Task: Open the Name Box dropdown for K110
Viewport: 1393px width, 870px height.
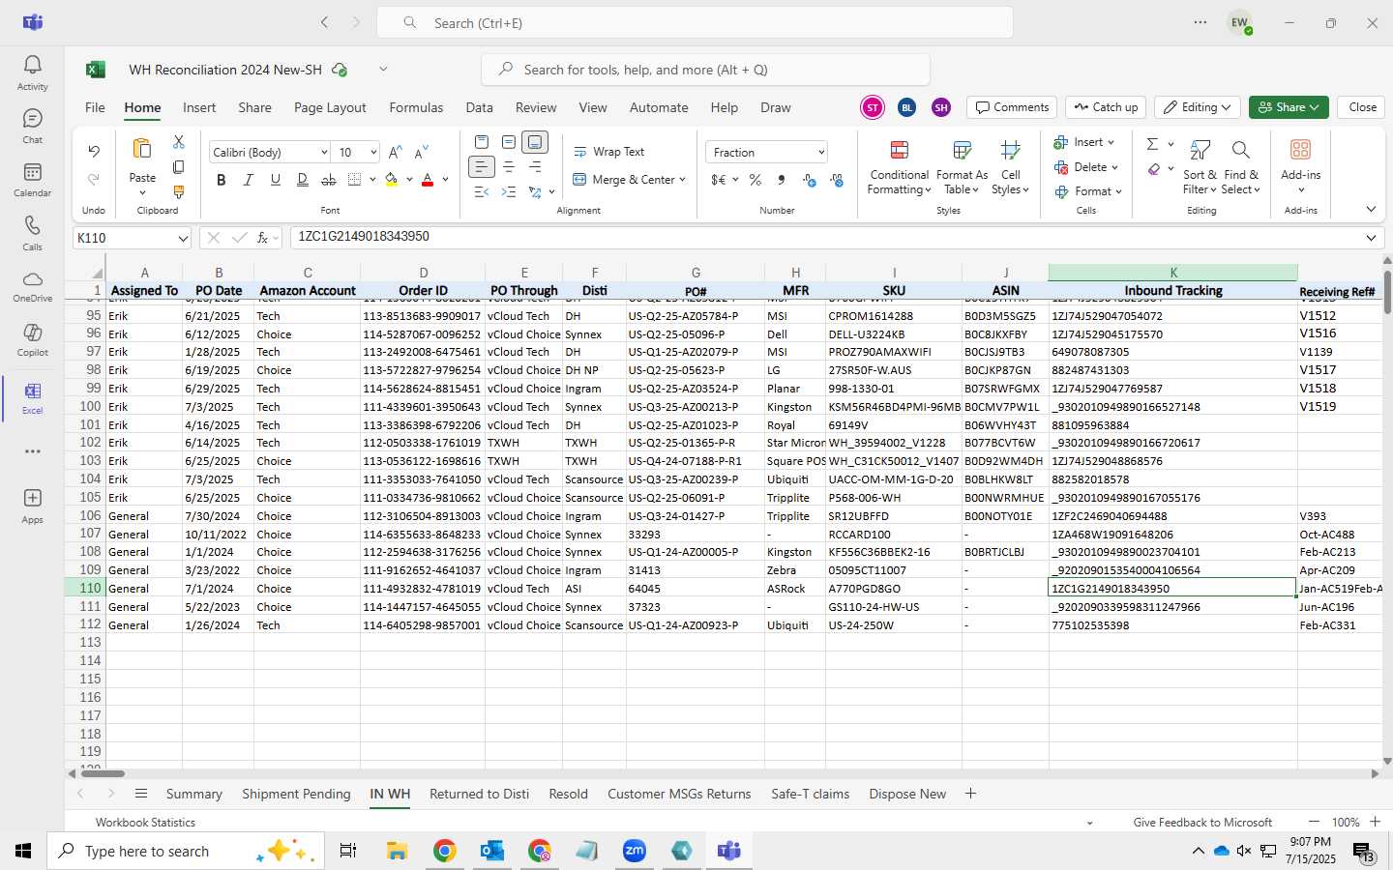Action: 183,238
